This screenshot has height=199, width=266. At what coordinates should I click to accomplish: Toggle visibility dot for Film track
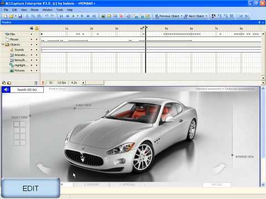tap(32, 34)
